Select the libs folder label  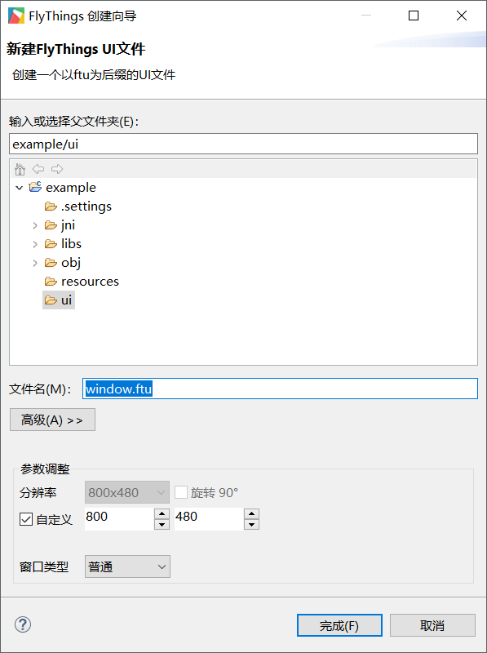pyautogui.click(x=71, y=243)
